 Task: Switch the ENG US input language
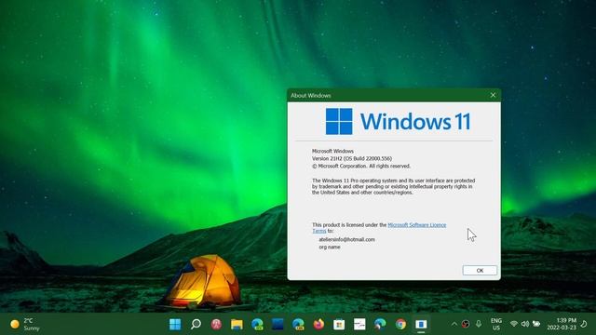[496, 325]
